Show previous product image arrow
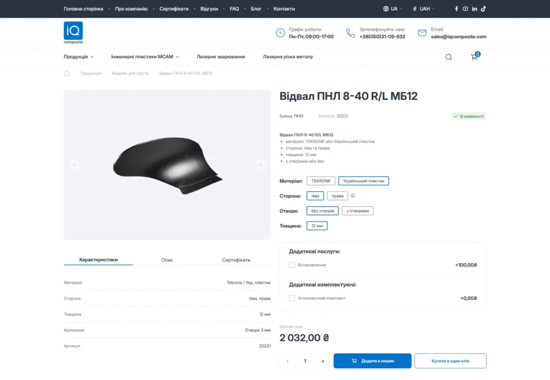The image size is (550, 380). pos(74,165)
